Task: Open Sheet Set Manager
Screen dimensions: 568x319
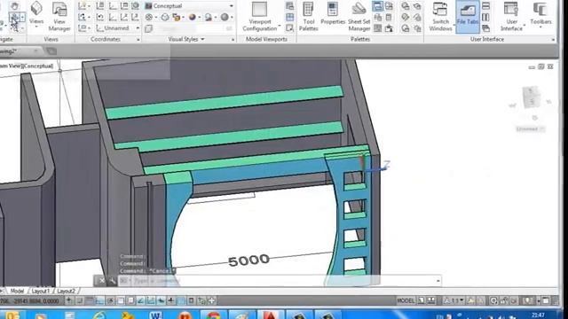Action: pyautogui.click(x=359, y=17)
